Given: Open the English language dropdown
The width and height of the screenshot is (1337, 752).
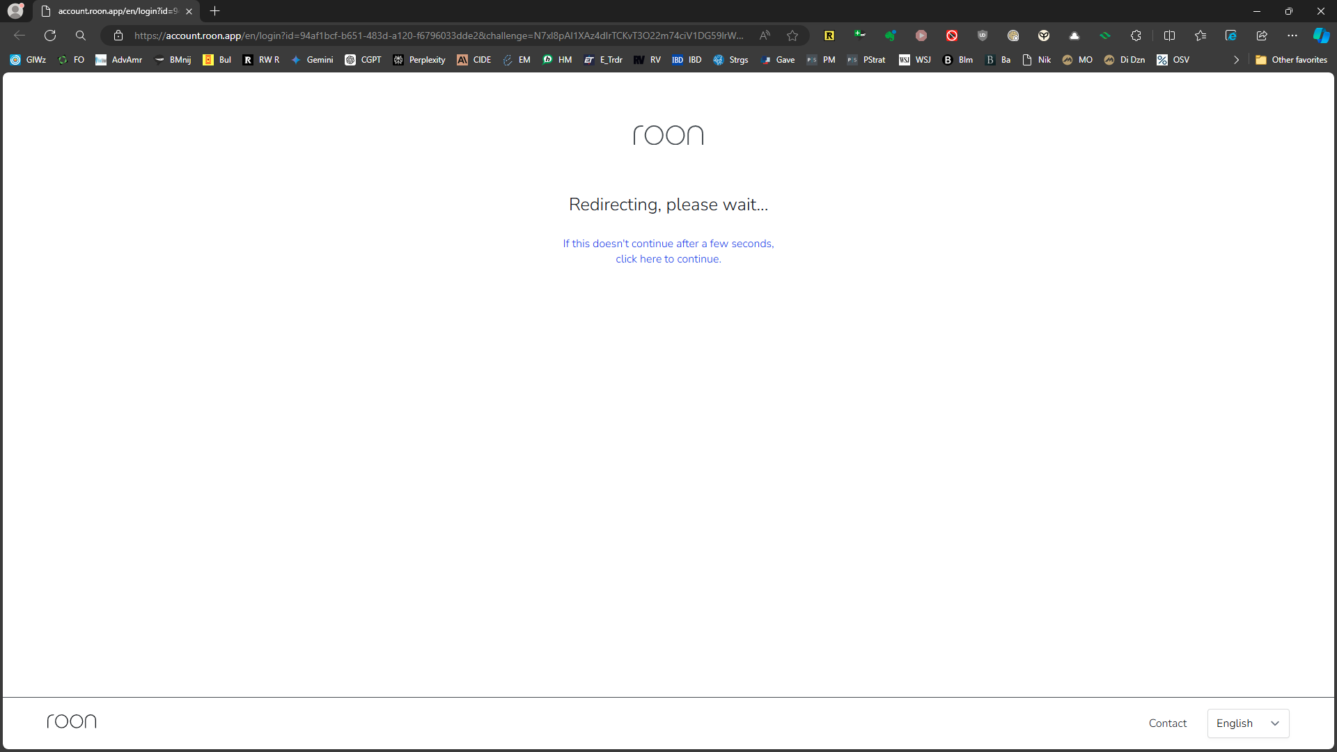Looking at the screenshot, I should 1249,723.
